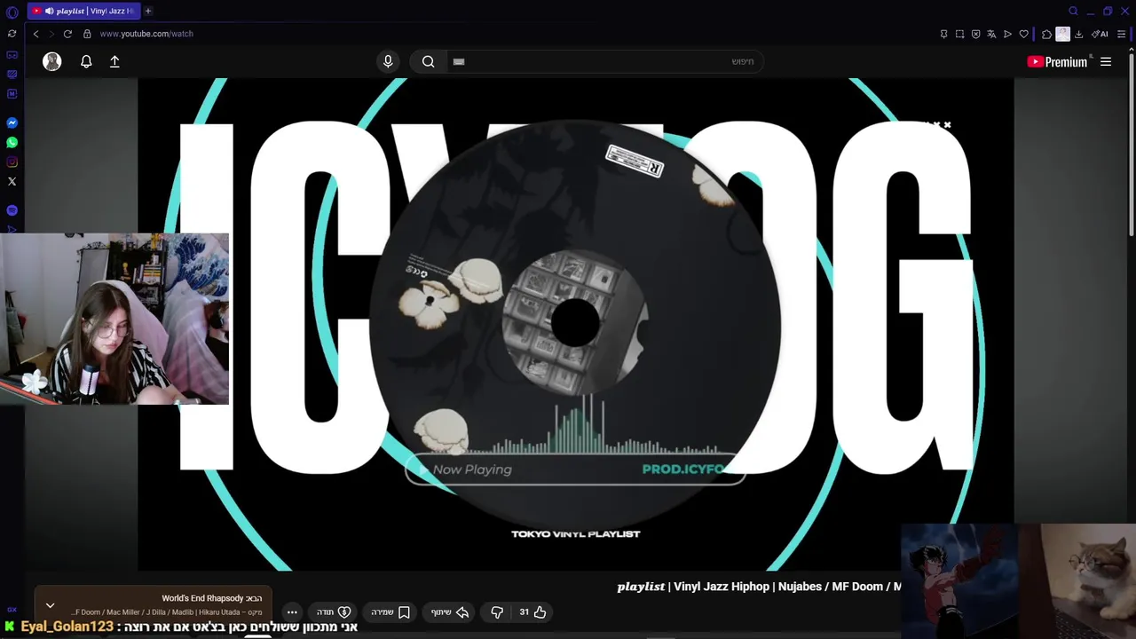Open X (Twitter) in the sidebar
Viewport: 1136px width, 639px height.
(12, 181)
